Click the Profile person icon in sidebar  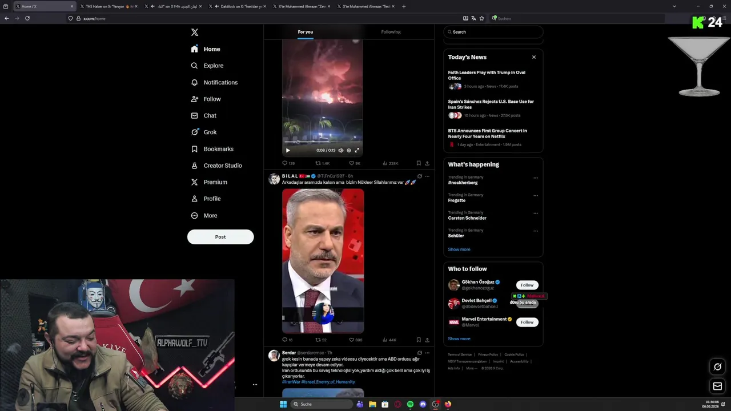[194, 199]
